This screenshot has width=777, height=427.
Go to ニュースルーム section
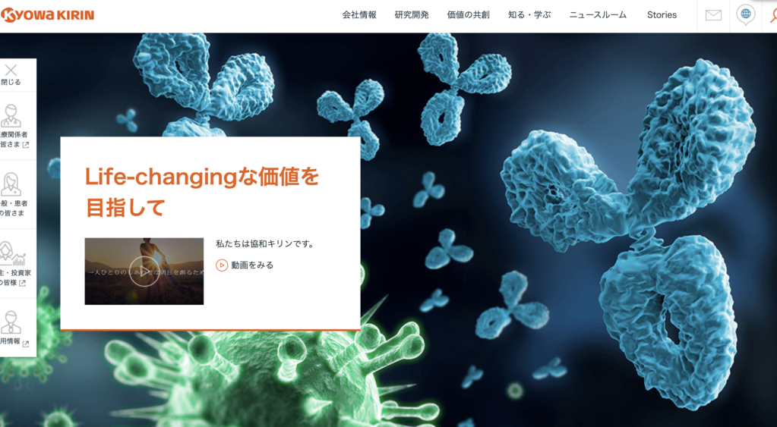pyautogui.click(x=598, y=15)
